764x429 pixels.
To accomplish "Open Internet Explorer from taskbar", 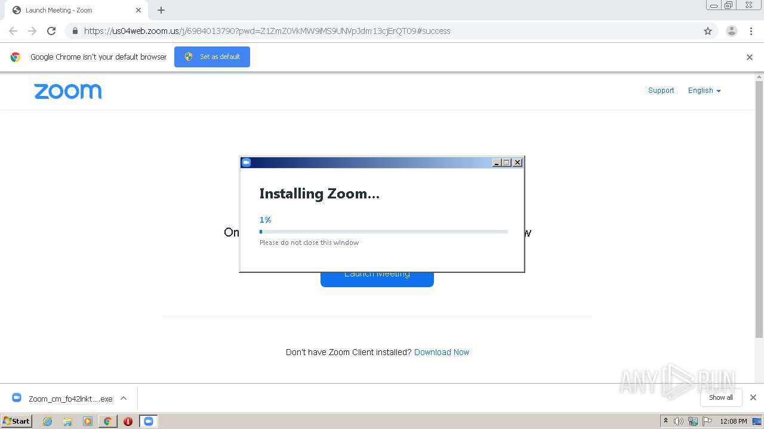I will click(x=47, y=421).
